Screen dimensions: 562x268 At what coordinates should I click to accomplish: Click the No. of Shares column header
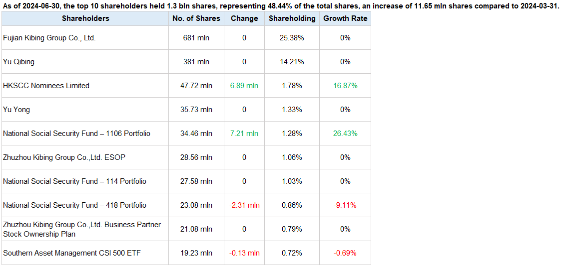(x=196, y=18)
